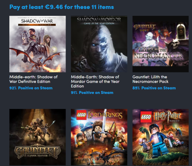Click the Middle-earth: Shadow of War Definitive Edition title
Image resolution: width=192 pixels, height=166 pixels.
pos(34,79)
